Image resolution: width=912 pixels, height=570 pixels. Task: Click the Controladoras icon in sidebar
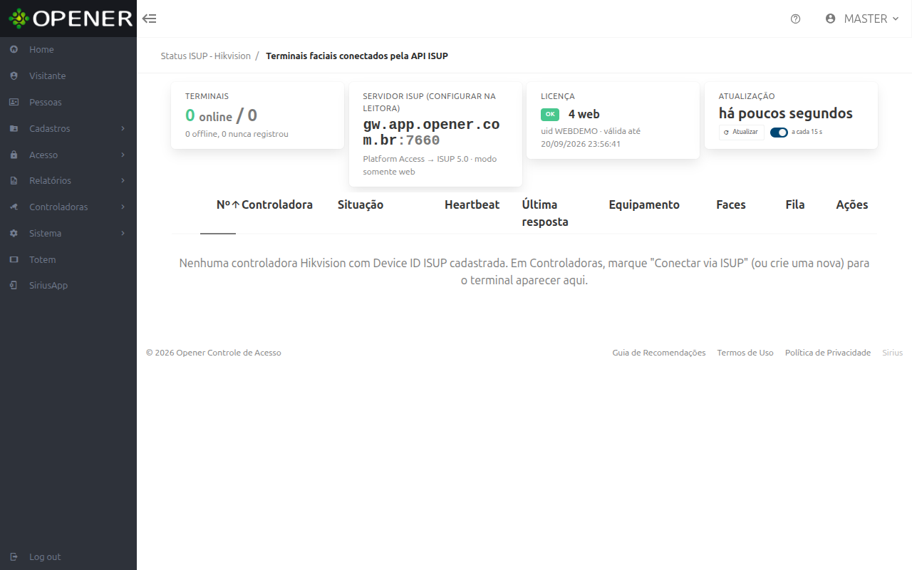coord(14,207)
